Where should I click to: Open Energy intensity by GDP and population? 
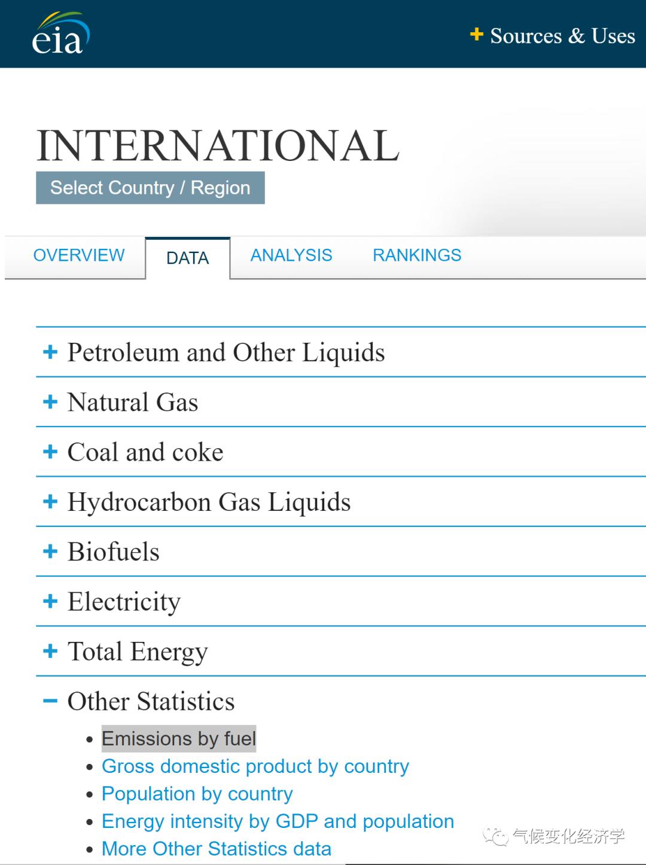(x=278, y=821)
